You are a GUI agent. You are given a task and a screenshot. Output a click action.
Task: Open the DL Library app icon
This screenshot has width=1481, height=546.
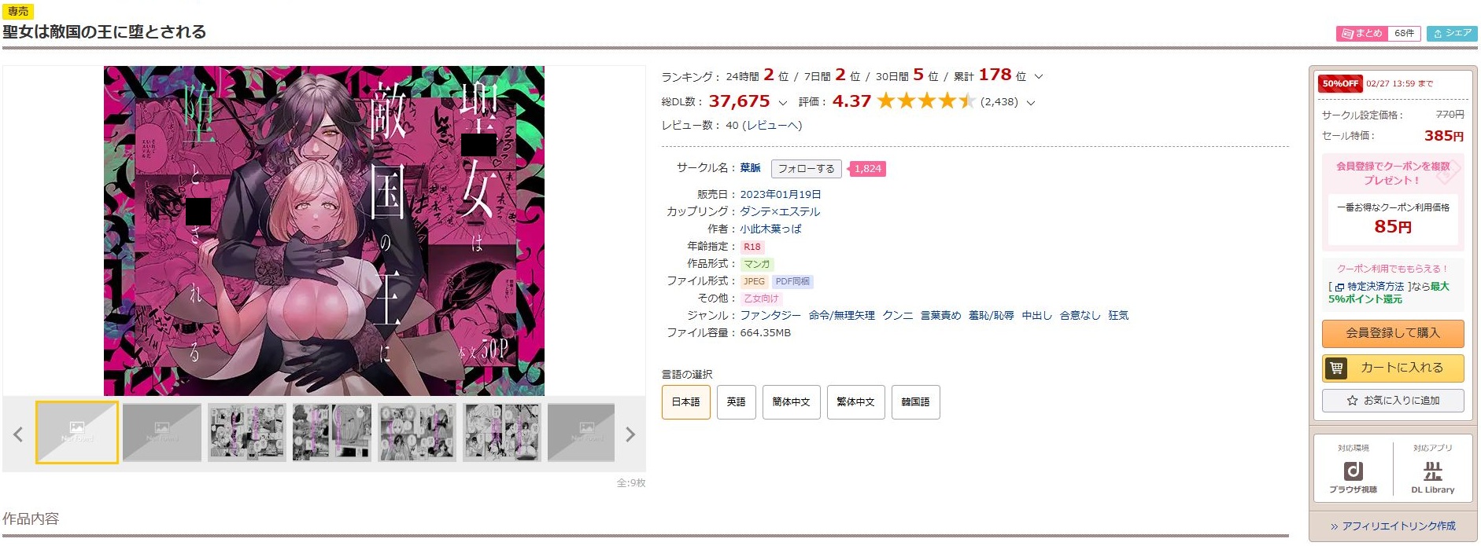coord(1432,471)
